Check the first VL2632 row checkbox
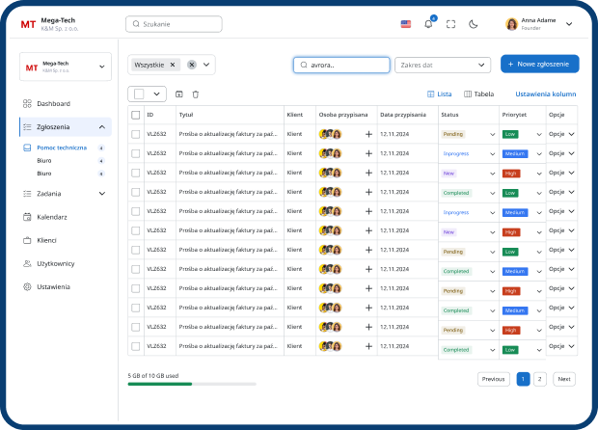 (x=136, y=134)
